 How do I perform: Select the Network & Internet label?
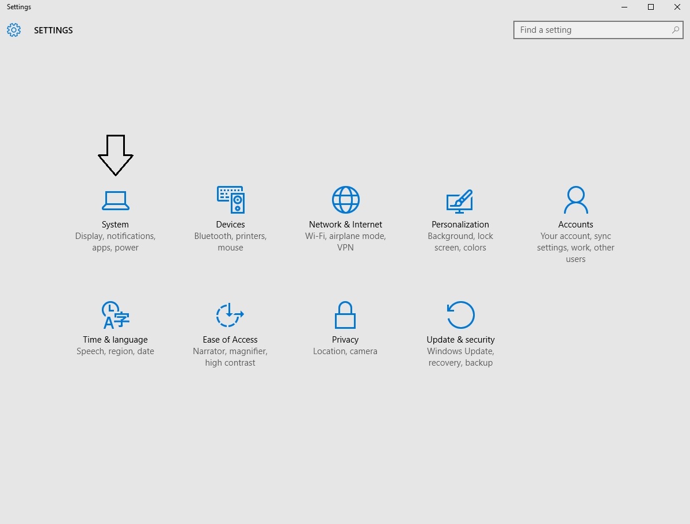pos(345,225)
